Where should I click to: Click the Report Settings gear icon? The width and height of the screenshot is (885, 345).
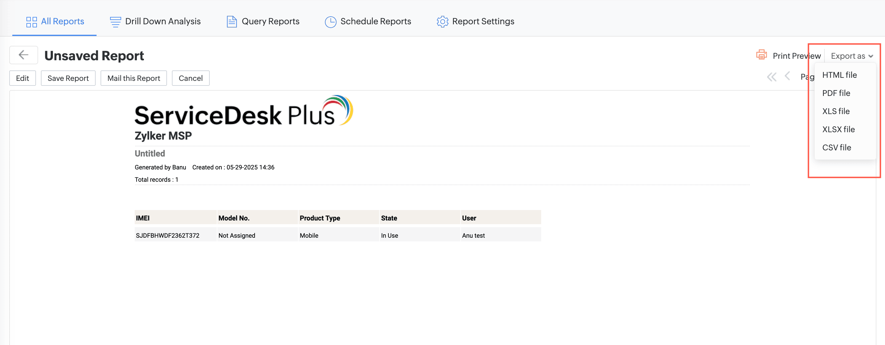point(442,22)
